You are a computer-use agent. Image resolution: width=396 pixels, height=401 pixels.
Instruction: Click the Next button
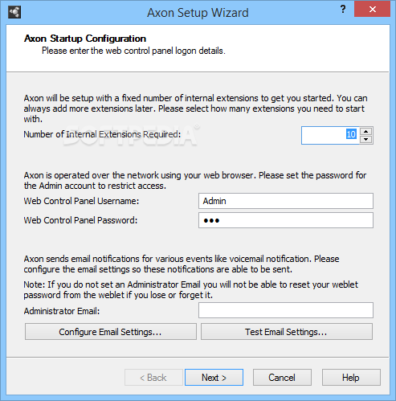(214, 378)
